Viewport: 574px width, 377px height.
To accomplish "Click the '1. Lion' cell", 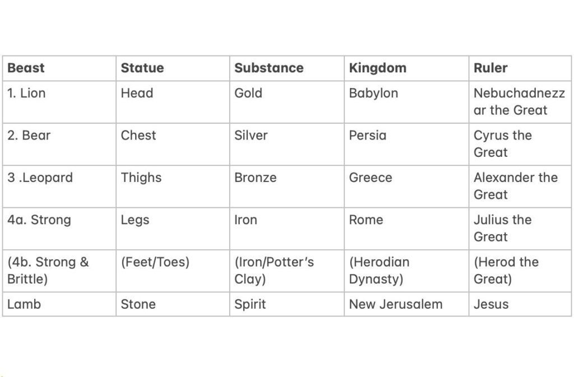I will (x=26, y=93).
